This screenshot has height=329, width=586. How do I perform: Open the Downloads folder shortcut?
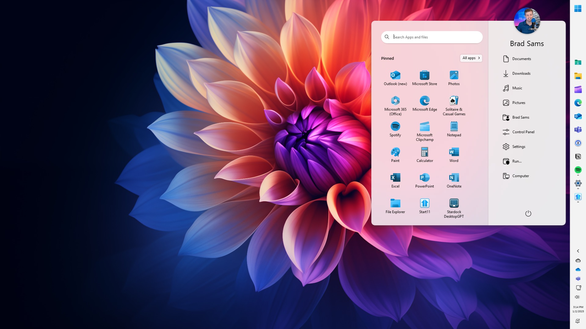[516, 73]
